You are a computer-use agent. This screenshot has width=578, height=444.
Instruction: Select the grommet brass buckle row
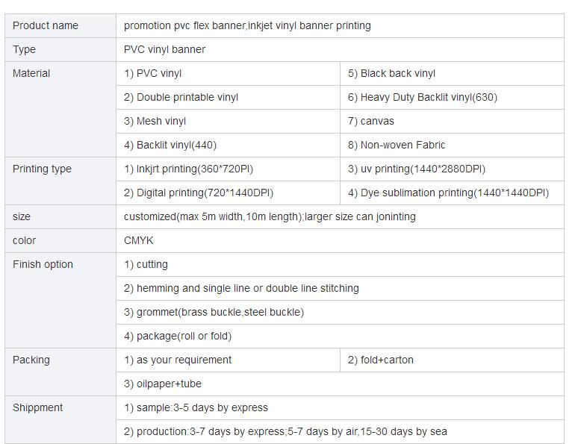click(340, 312)
